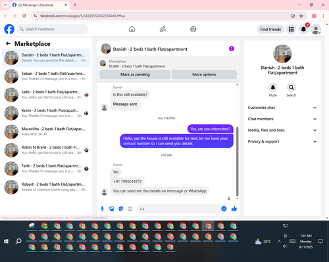The width and height of the screenshot is (329, 262).
Task: Click the chat scrollbar thumb
Action: [x=237, y=162]
